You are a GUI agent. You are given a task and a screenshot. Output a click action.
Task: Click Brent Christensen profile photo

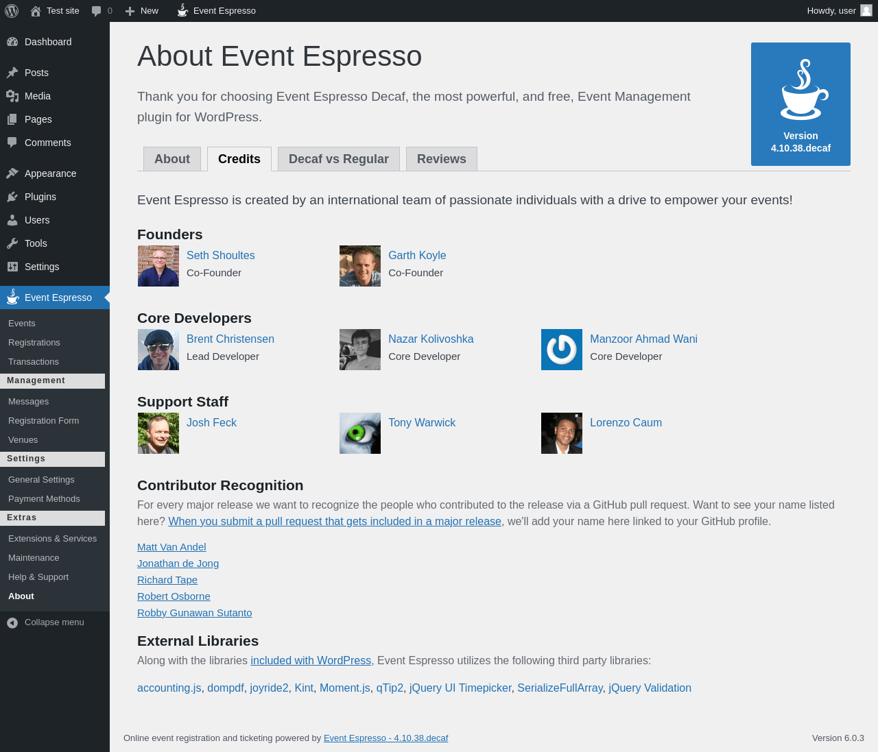(x=158, y=350)
